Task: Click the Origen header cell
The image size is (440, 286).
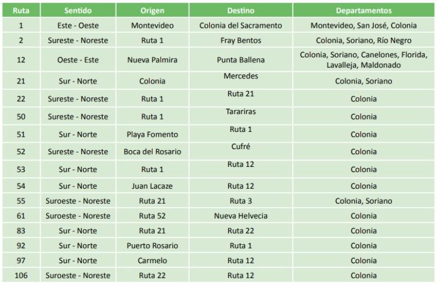Action: [x=153, y=11]
